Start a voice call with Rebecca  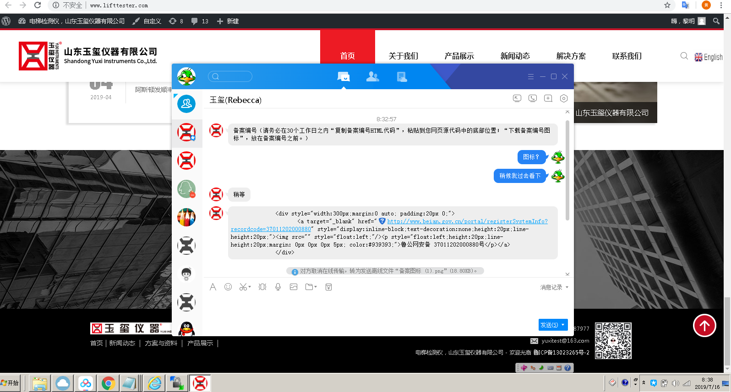pyautogui.click(x=533, y=98)
